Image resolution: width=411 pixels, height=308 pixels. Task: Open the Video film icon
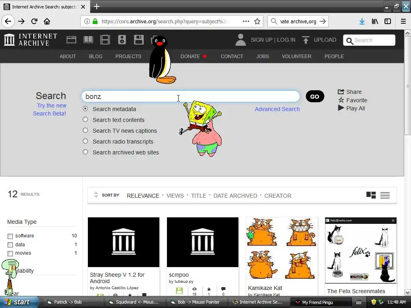[105, 40]
